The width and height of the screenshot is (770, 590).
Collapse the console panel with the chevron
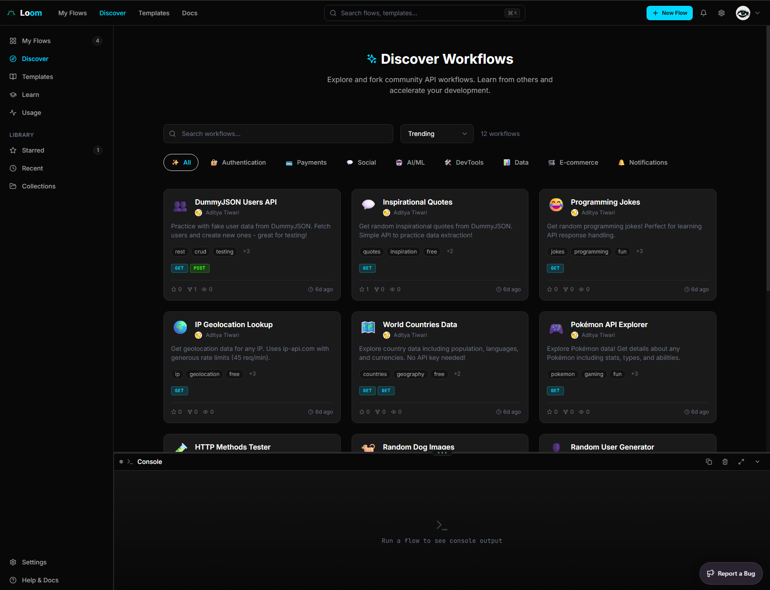click(757, 462)
